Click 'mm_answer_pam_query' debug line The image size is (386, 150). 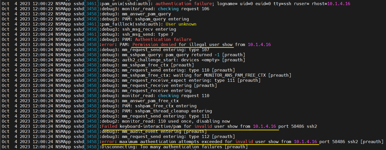tap(136, 14)
